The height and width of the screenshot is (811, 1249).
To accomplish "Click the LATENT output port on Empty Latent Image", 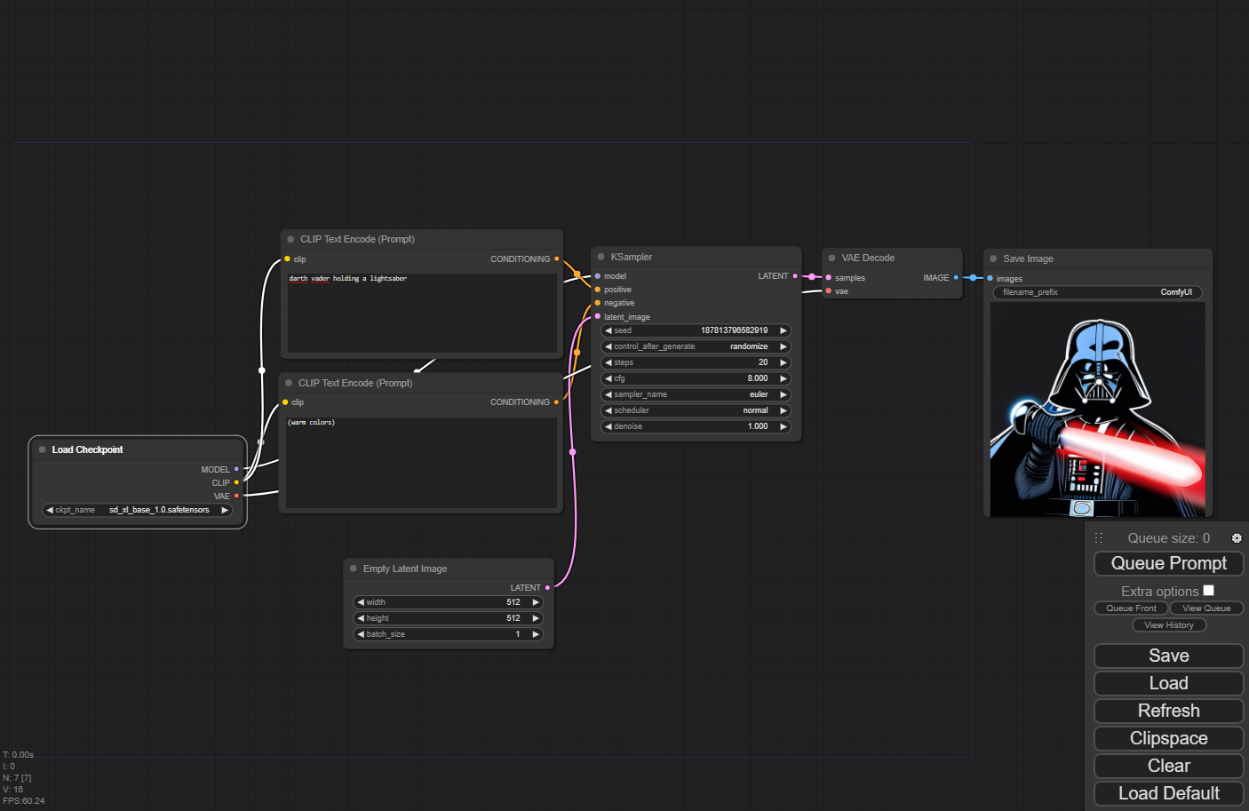I will tap(547, 587).
